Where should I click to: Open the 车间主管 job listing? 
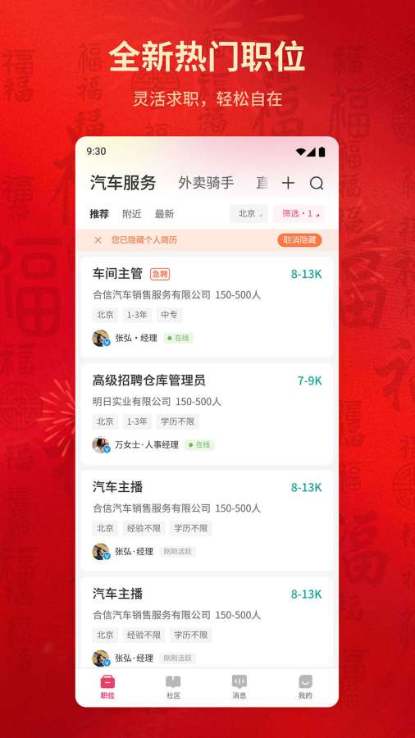point(207,307)
